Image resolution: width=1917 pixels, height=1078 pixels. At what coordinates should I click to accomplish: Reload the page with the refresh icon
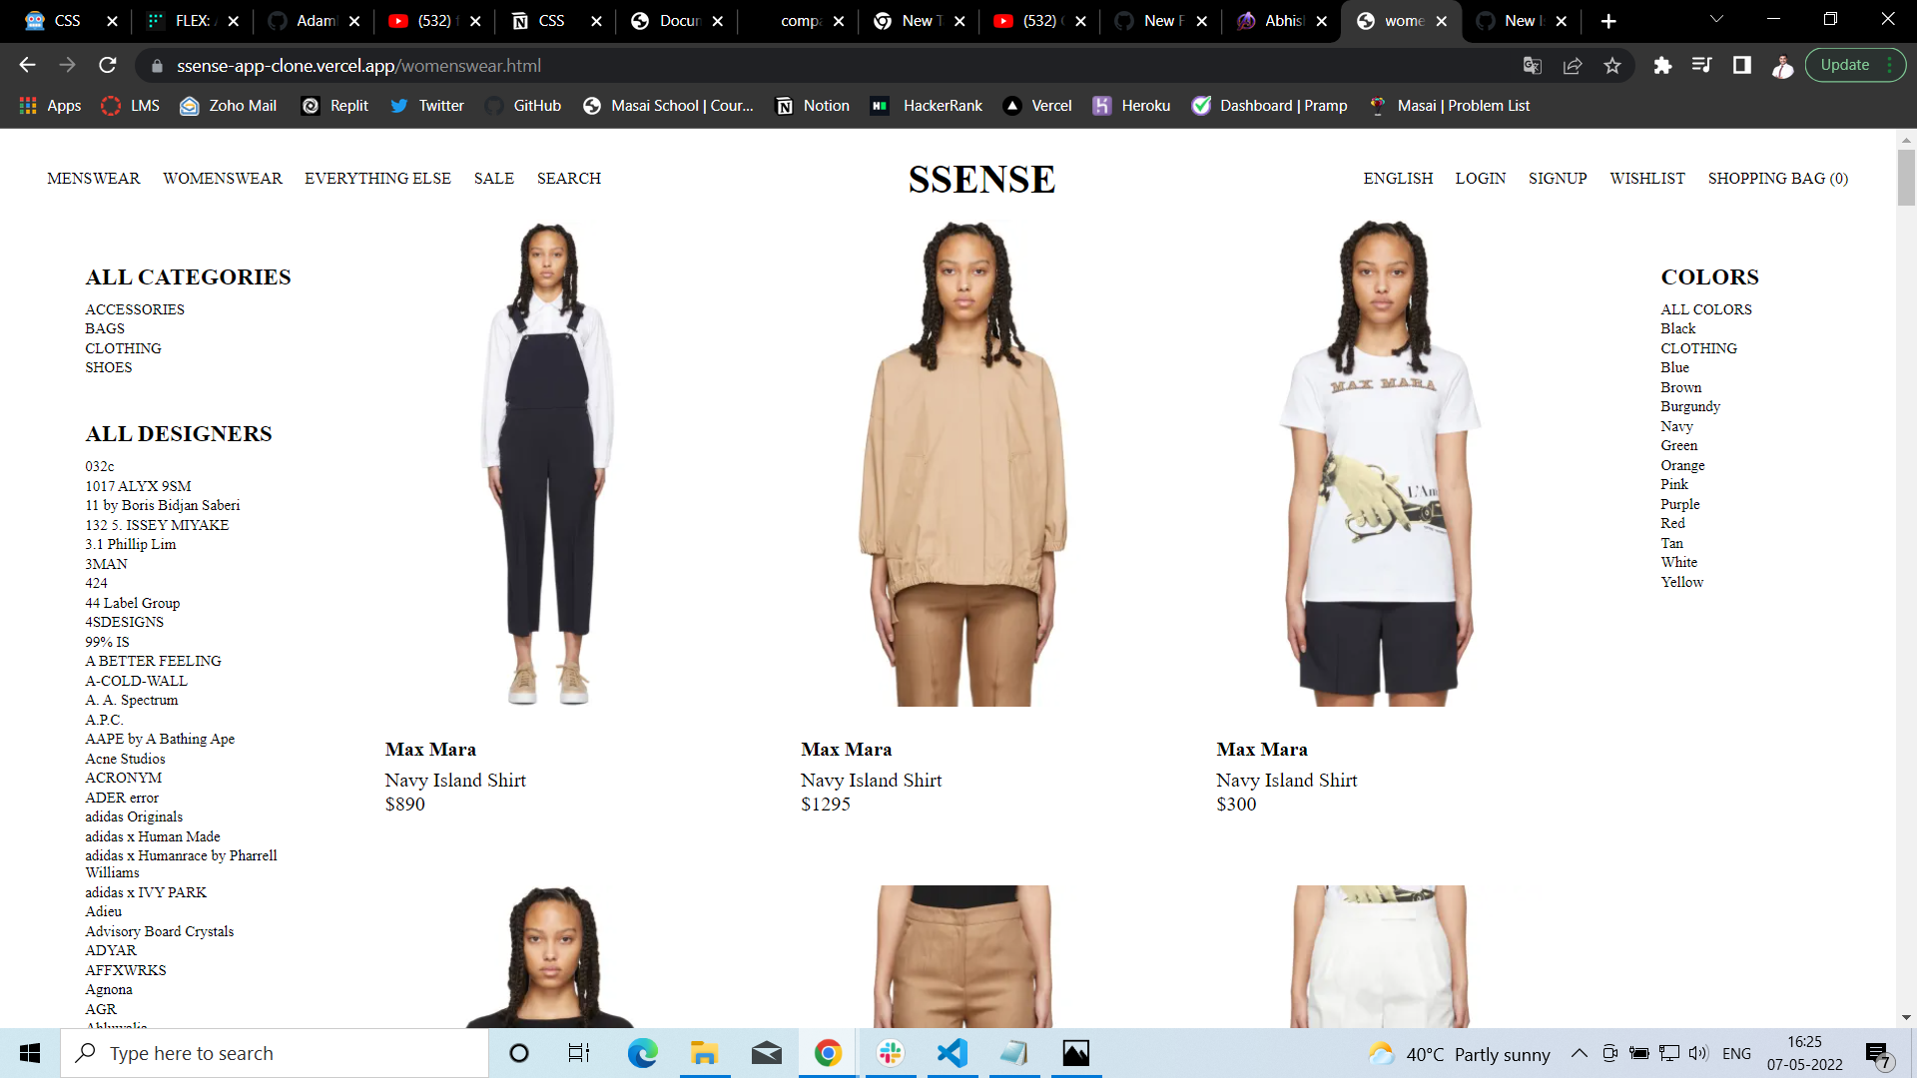click(108, 66)
